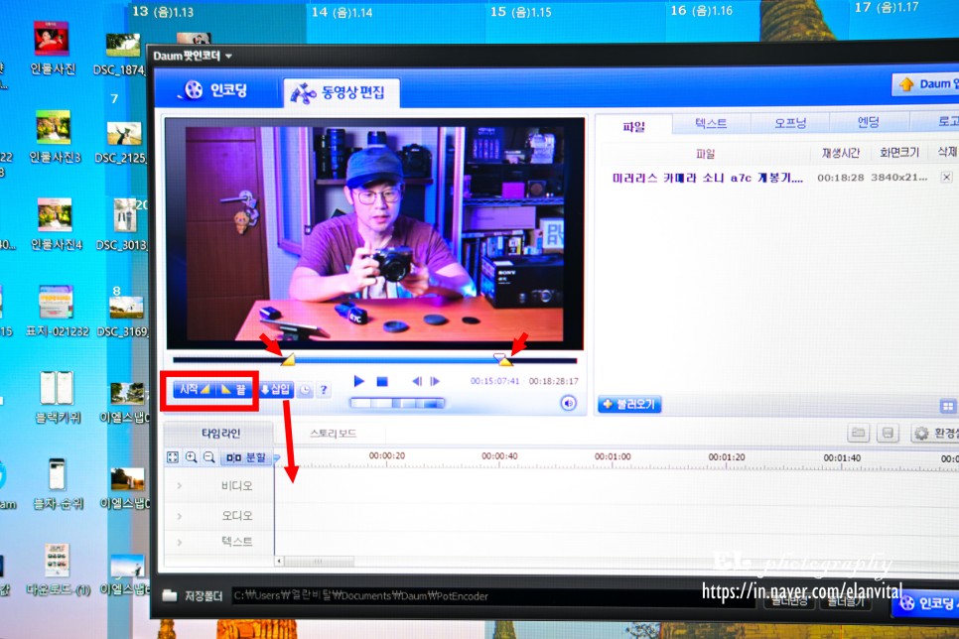Click the 화면크기 column header

point(899,152)
